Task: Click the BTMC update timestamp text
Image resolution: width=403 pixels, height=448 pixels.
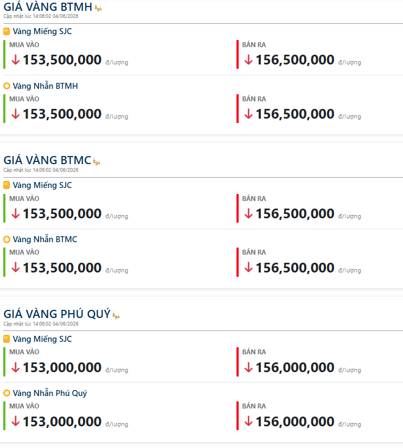Action: 41,170
